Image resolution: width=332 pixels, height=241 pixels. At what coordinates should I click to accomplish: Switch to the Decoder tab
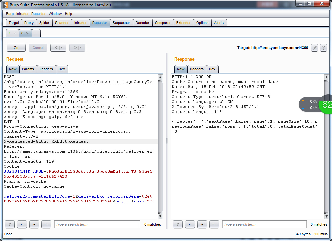click(x=142, y=23)
